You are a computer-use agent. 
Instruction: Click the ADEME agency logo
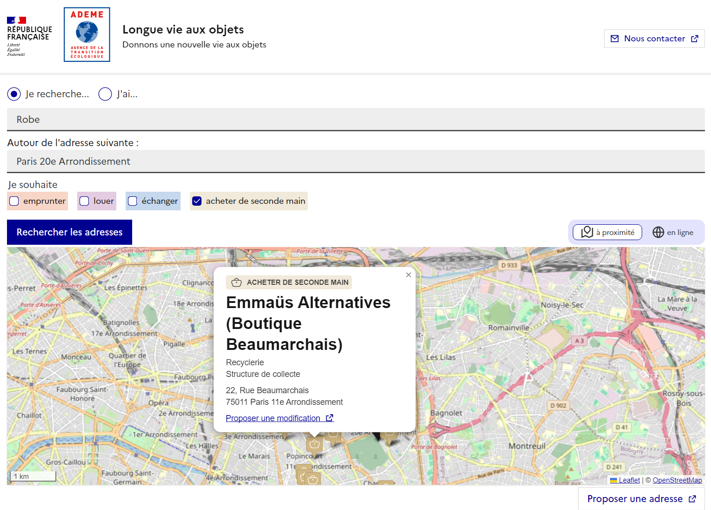(87, 34)
